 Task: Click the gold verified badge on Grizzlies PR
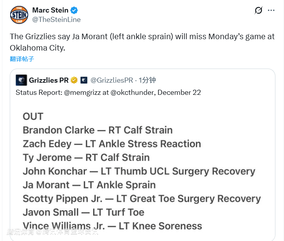(x=74, y=80)
